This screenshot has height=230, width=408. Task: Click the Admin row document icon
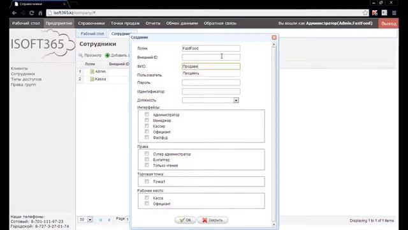click(92, 72)
